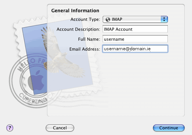192x135 pixels.
Task: Click the 'Email Address:' label
Action: coord(85,49)
